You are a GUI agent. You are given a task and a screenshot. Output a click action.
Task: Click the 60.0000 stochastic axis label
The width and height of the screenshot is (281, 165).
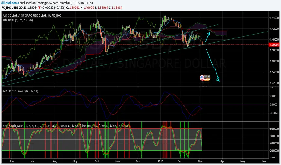tap(274, 136)
